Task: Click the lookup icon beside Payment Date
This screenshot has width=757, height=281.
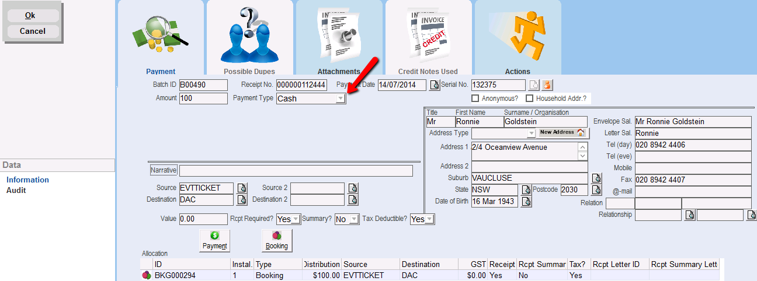Action: click(x=434, y=86)
